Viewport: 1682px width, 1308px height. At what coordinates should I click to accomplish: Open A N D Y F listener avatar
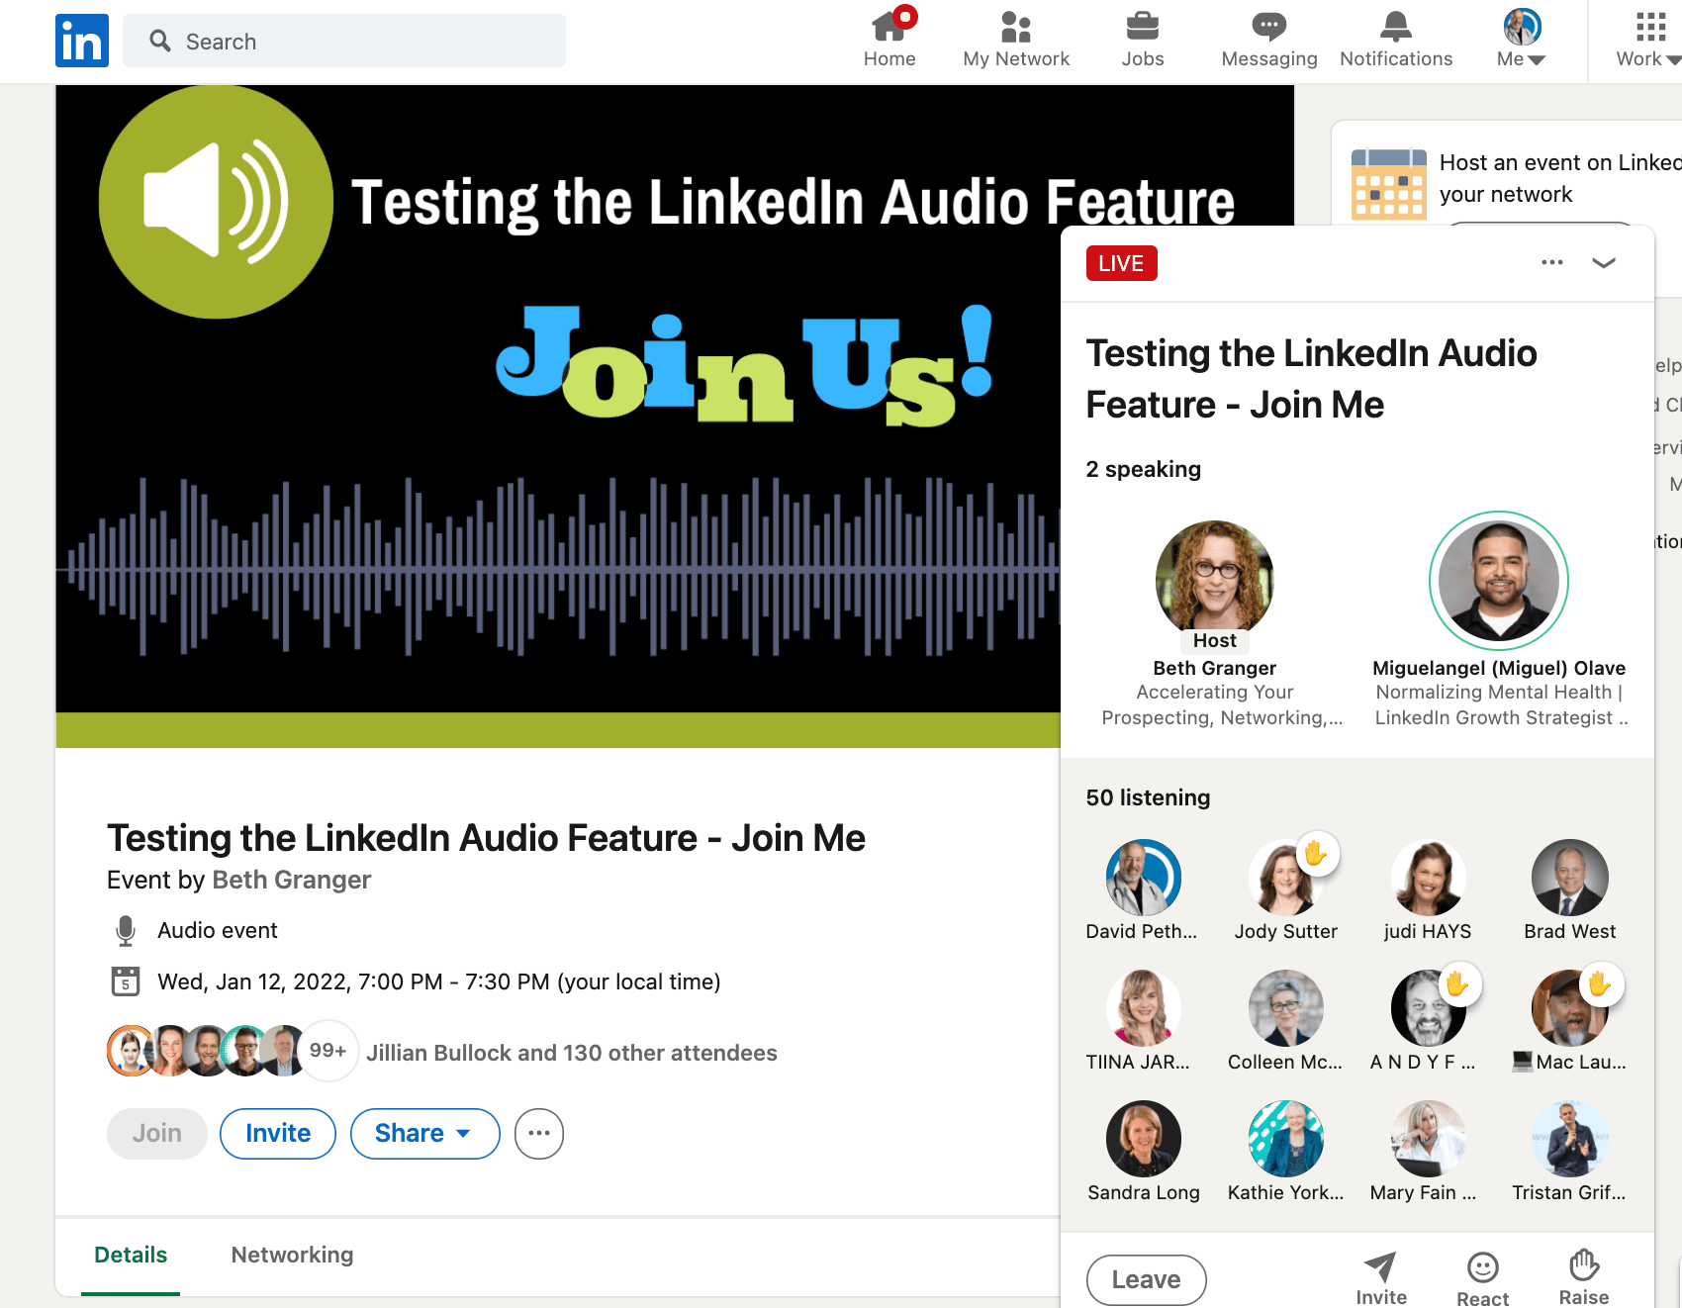(1428, 1008)
